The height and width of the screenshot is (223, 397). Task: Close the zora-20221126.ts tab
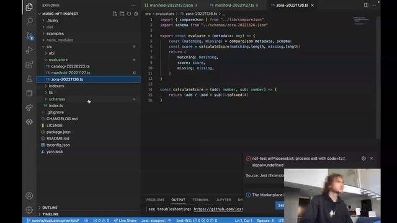click(313, 6)
